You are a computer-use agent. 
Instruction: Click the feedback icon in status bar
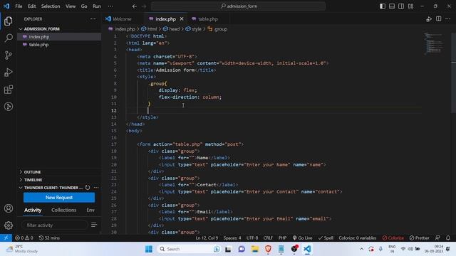[x=437, y=238]
